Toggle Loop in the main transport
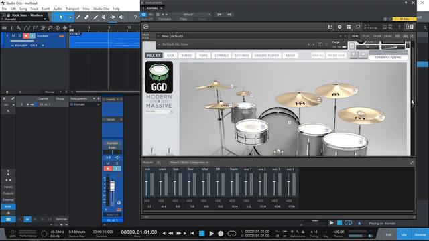This screenshot has height=241, width=429. coord(232,234)
